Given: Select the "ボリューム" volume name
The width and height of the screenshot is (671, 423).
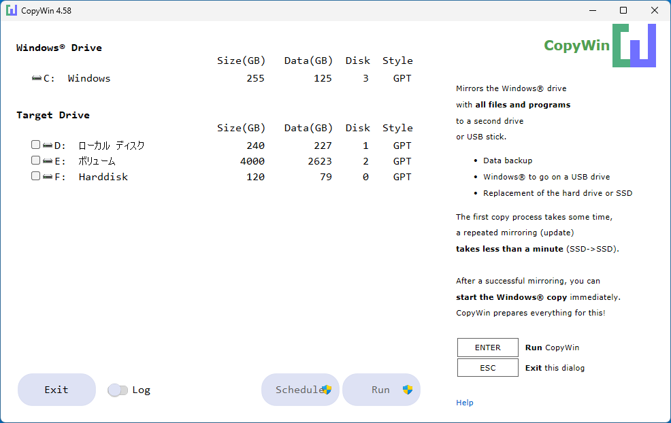Looking at the screenshot, I should tap(97, 161).
